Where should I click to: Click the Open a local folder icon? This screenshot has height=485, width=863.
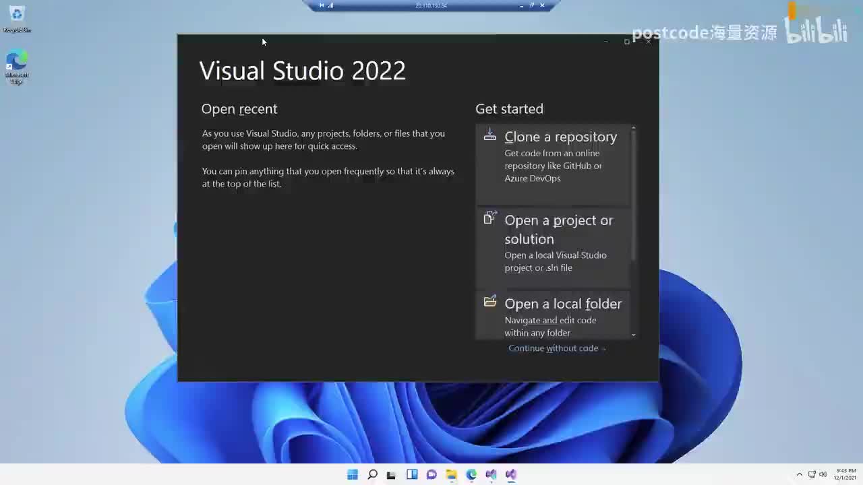pos(490,301)
